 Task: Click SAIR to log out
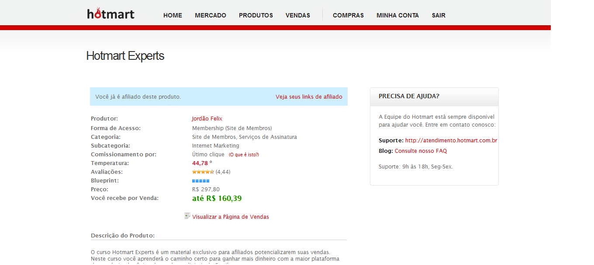coord(439,15)
